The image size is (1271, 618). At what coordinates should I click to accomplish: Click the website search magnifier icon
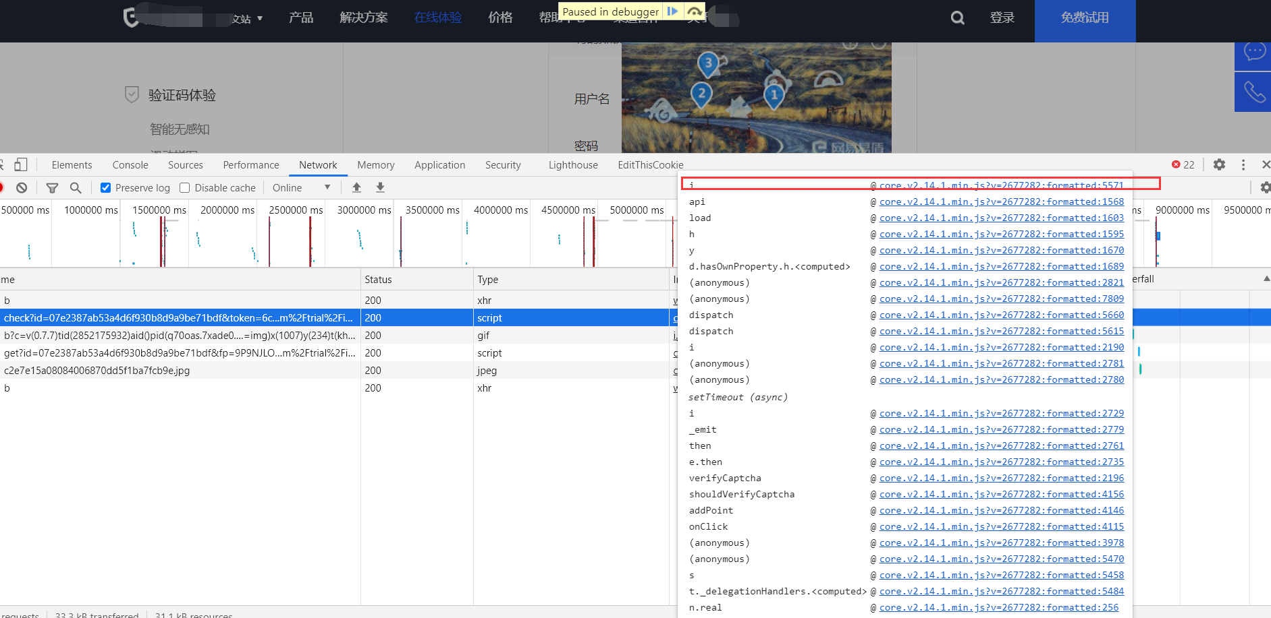(957, 18)
